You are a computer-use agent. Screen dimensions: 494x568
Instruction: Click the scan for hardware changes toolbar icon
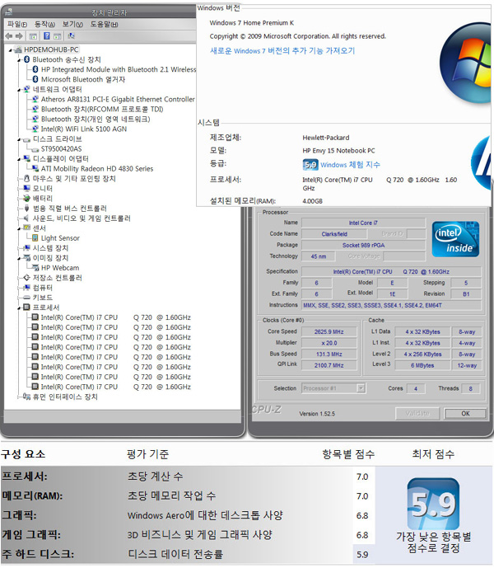(71, 36)
